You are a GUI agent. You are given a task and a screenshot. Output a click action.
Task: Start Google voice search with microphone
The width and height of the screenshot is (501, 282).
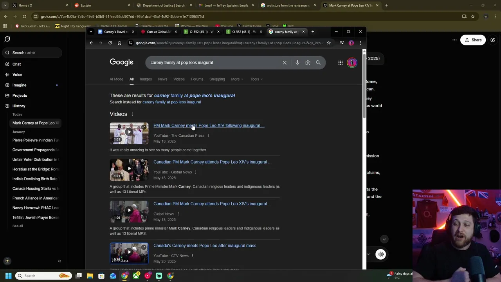(x=297, y=63)
